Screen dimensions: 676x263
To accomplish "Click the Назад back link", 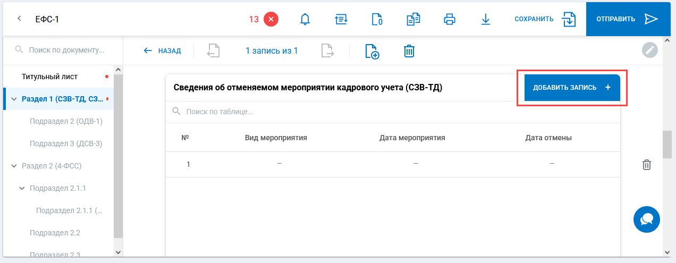I will pyautogui.click(x=163, y=51).
